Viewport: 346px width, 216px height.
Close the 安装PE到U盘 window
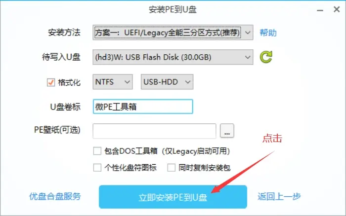coord(337,9)
